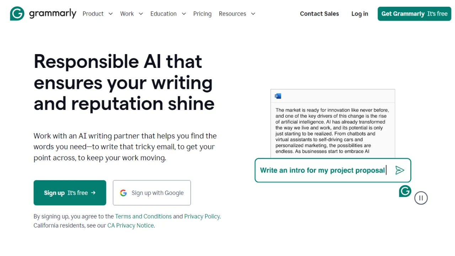This screenshot has height=256, width=455.
Task: Click the Word document icon in the demo card
Action: pyautogui.click(x=278, y=96)
